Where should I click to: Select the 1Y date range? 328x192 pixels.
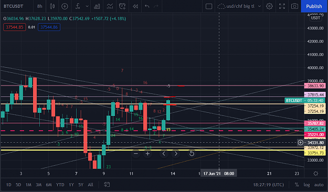(x=71, y=185)
